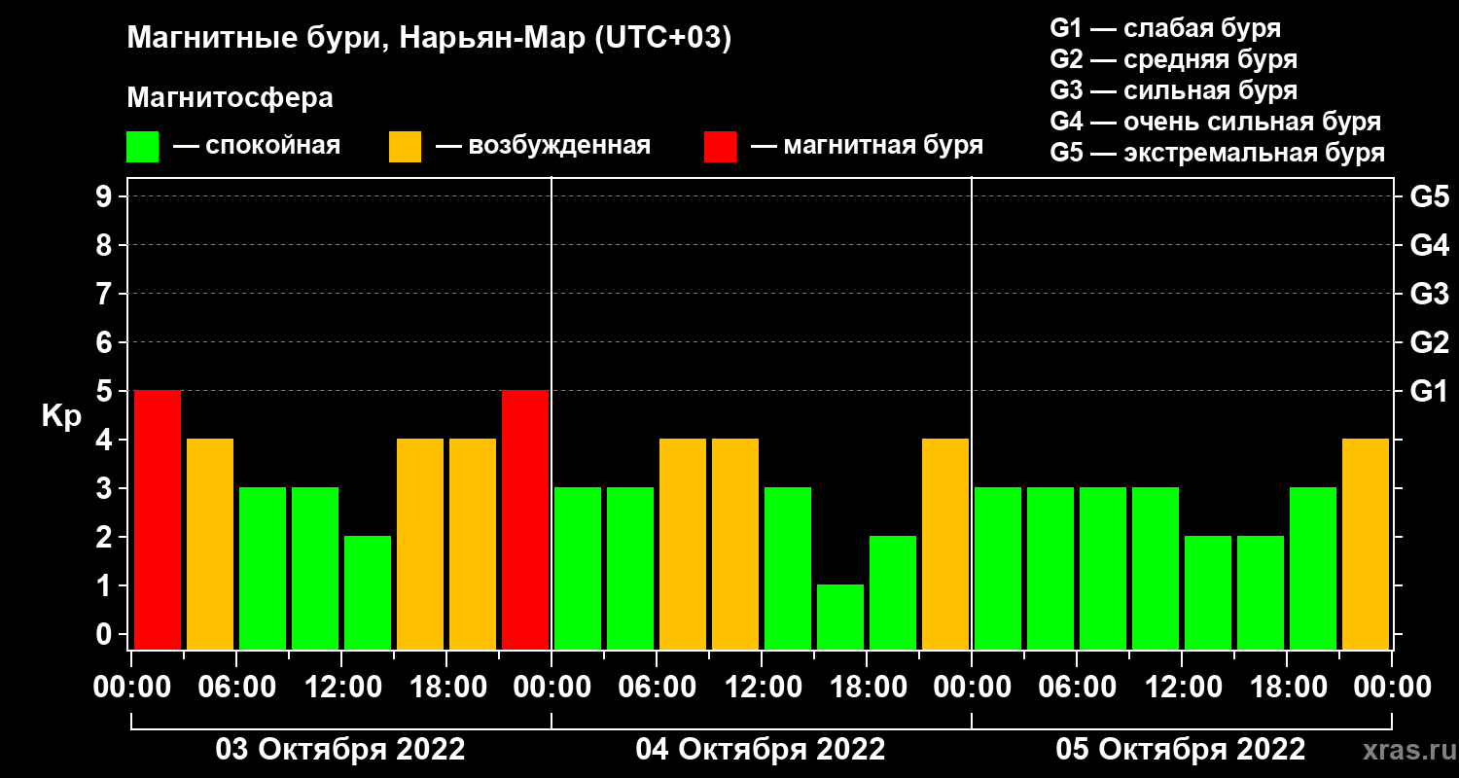Click the 'G3' label on right axis

click(1429, 294)
